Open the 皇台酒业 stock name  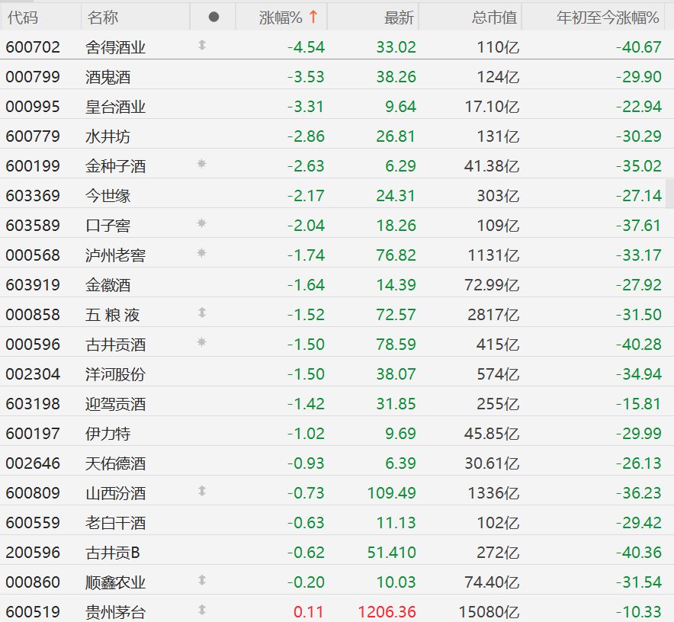click(115, 107)
